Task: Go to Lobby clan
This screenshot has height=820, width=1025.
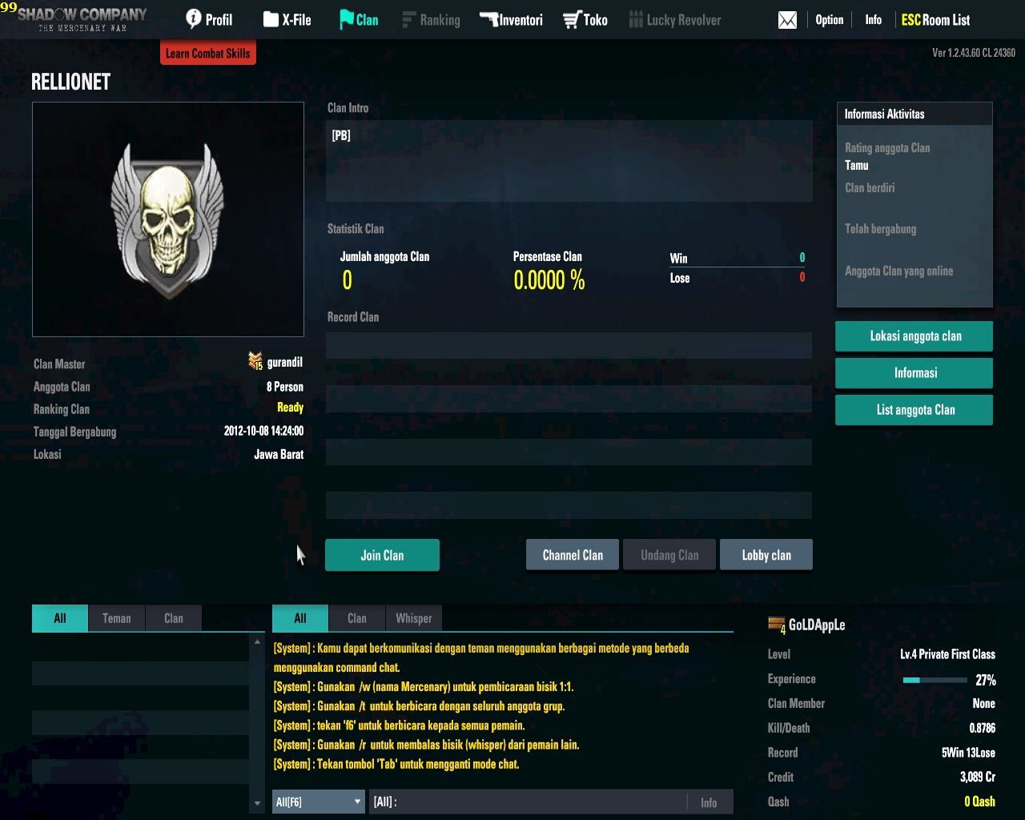Action: click(766, 555)
